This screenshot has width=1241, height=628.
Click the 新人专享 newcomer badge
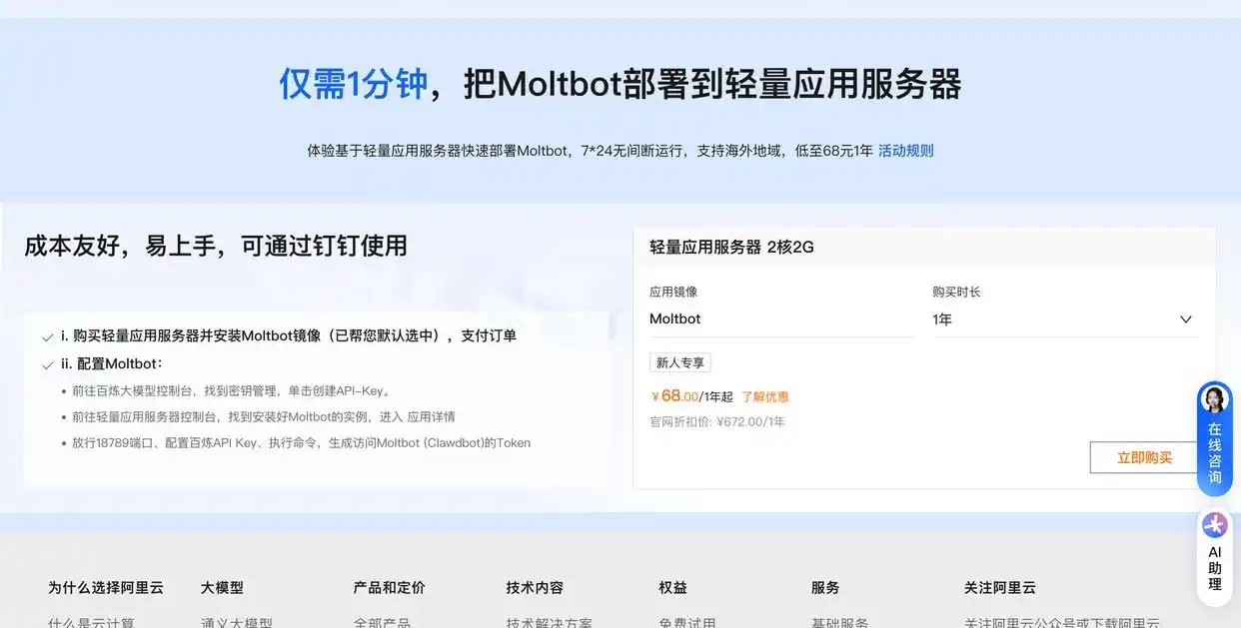679,361
